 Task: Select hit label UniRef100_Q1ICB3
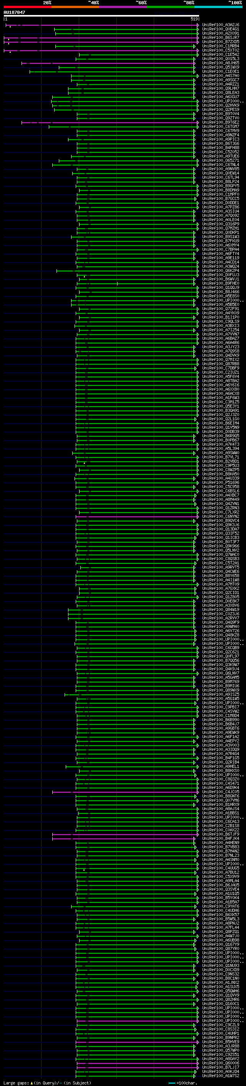(220, 537)
